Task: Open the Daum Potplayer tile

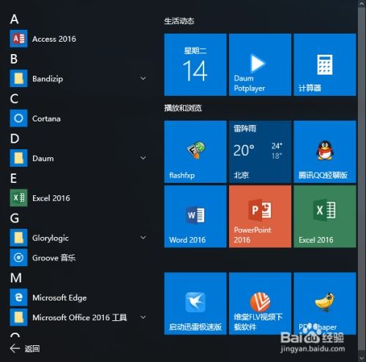Action: [260, 64]
